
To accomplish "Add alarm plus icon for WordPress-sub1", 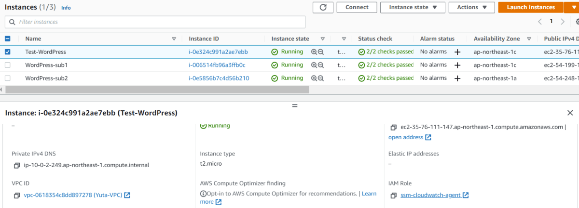I will [x=457, y=65].
